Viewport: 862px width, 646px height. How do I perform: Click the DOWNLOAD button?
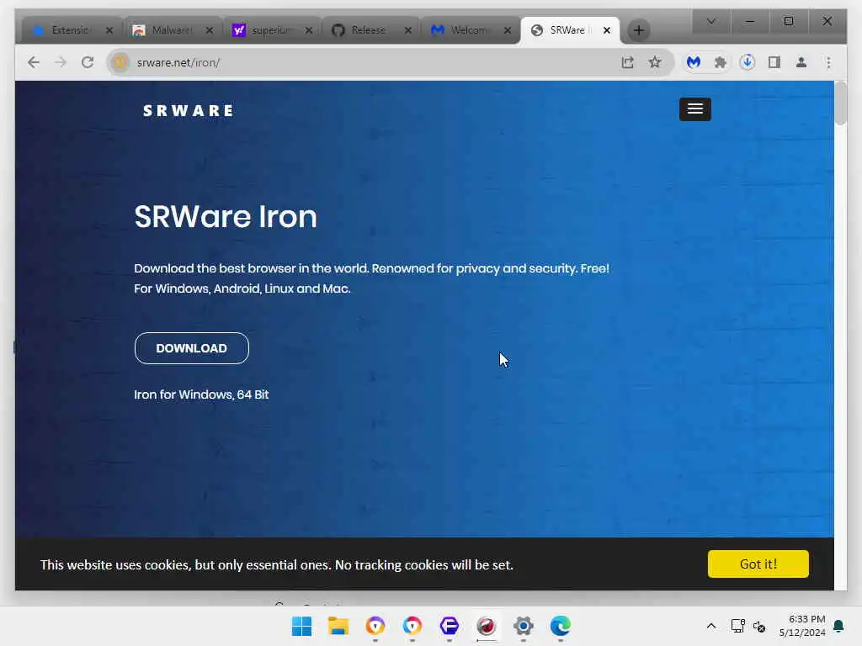[x=191, y=348]
